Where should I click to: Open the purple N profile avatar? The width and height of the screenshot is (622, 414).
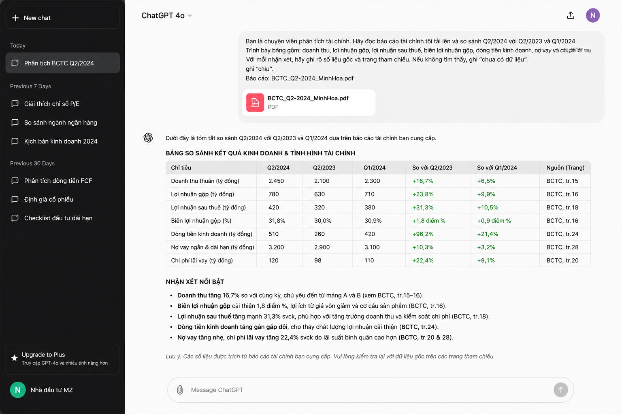tap(593, 15)
